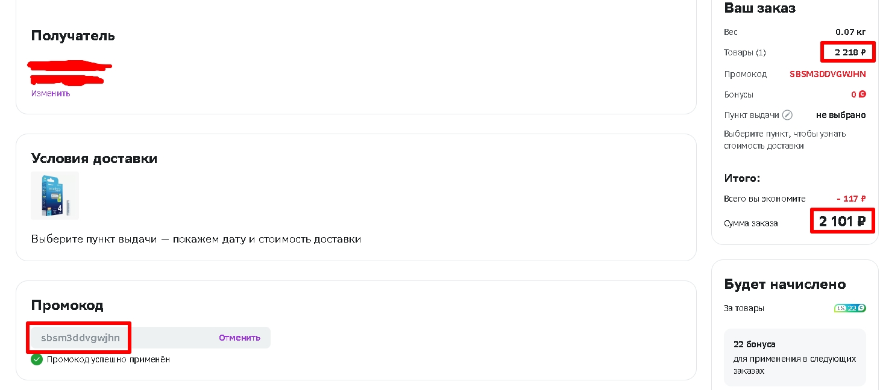Viewport: 880px width, 390px height.
Task: Click the Условия доставки heading
Action: click(94, 159)
